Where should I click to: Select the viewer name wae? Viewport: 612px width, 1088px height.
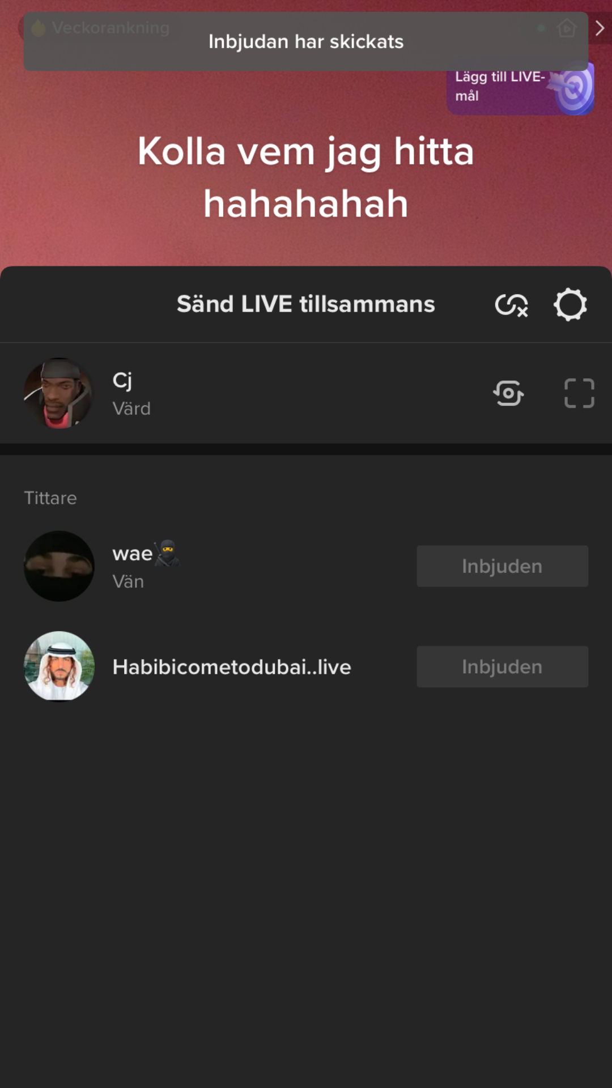133,554
